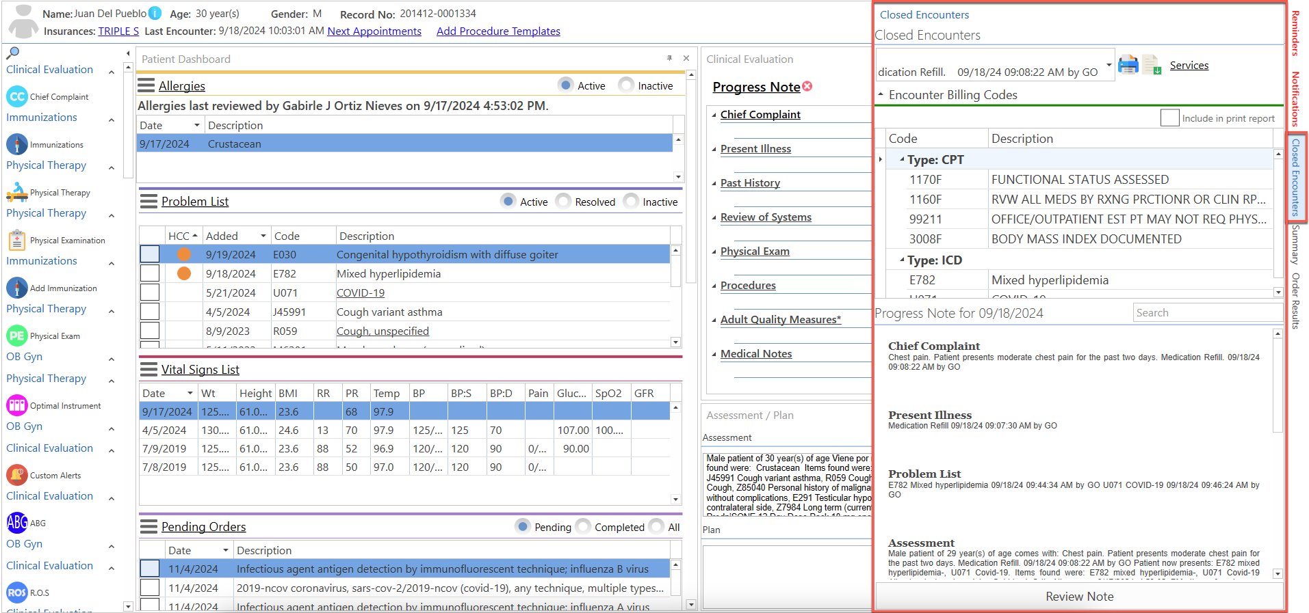
Task: Open Next Appointments link
Action: click(x=374, y=31)
